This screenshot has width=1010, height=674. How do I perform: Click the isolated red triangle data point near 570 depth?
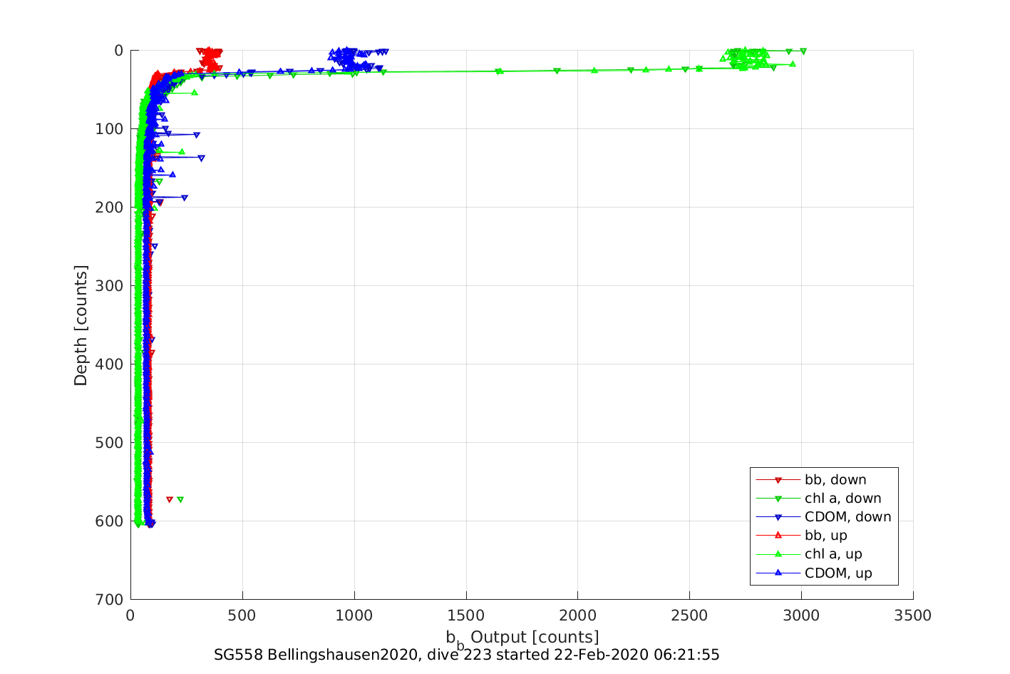[170, 500]
